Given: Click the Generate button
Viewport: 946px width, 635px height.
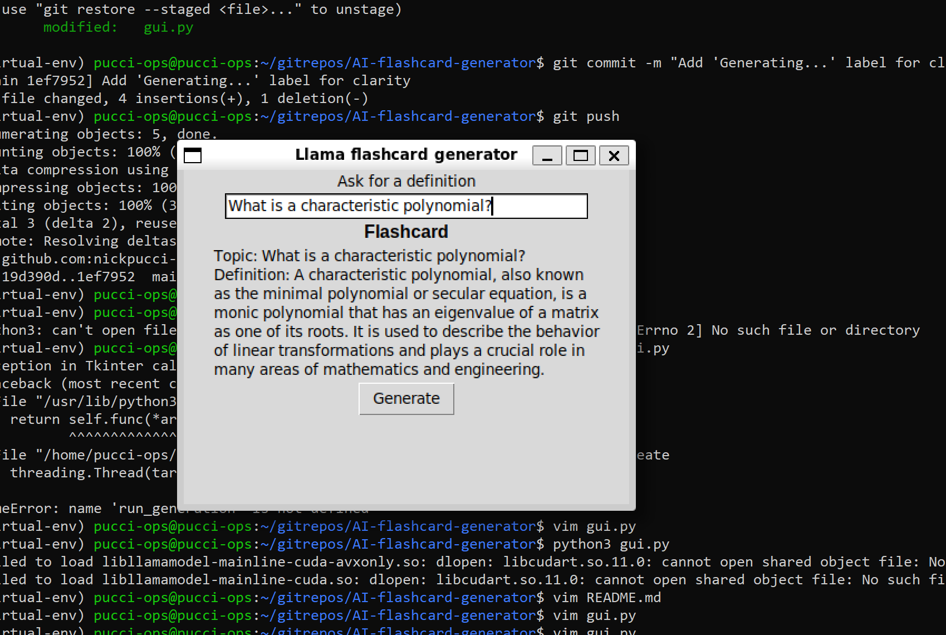Looking at the screenshot, I should tap(406, 398).
